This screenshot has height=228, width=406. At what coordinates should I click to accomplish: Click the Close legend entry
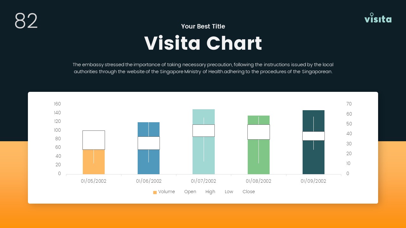(x=249, y=192)
